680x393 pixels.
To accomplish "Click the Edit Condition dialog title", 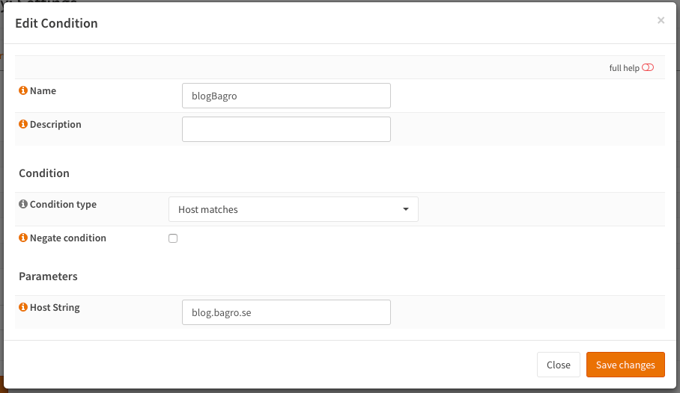I will coord(56,23).
